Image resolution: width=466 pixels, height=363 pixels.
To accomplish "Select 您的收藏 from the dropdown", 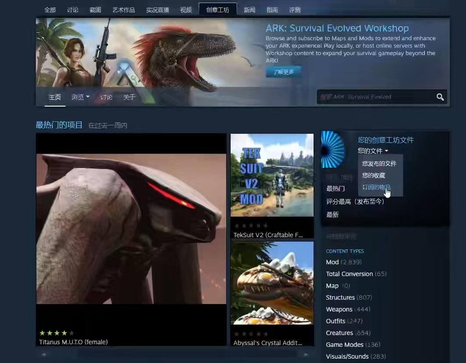I will (373, 175).
